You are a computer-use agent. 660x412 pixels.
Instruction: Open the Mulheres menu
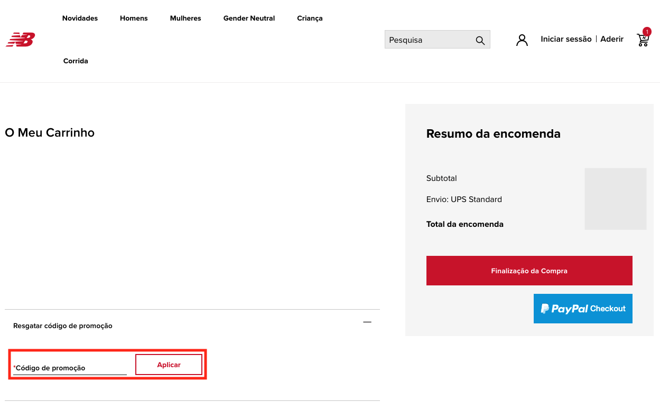pos(185,18)
